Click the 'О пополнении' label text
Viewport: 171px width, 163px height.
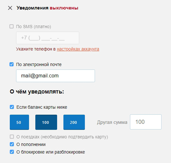click(x=31, y=144)
